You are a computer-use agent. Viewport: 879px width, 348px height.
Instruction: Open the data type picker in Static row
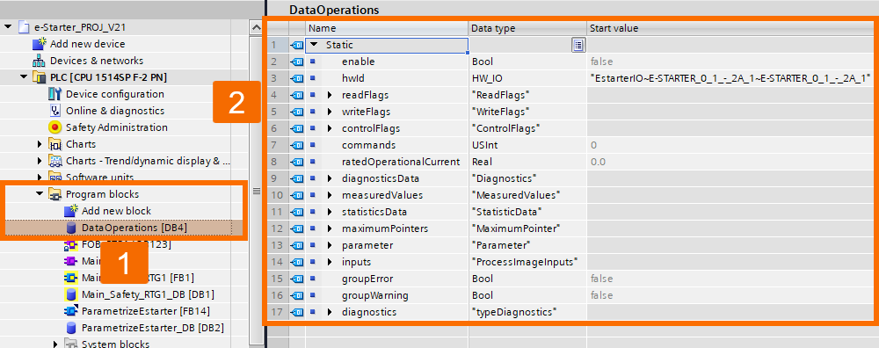point(578,46)
